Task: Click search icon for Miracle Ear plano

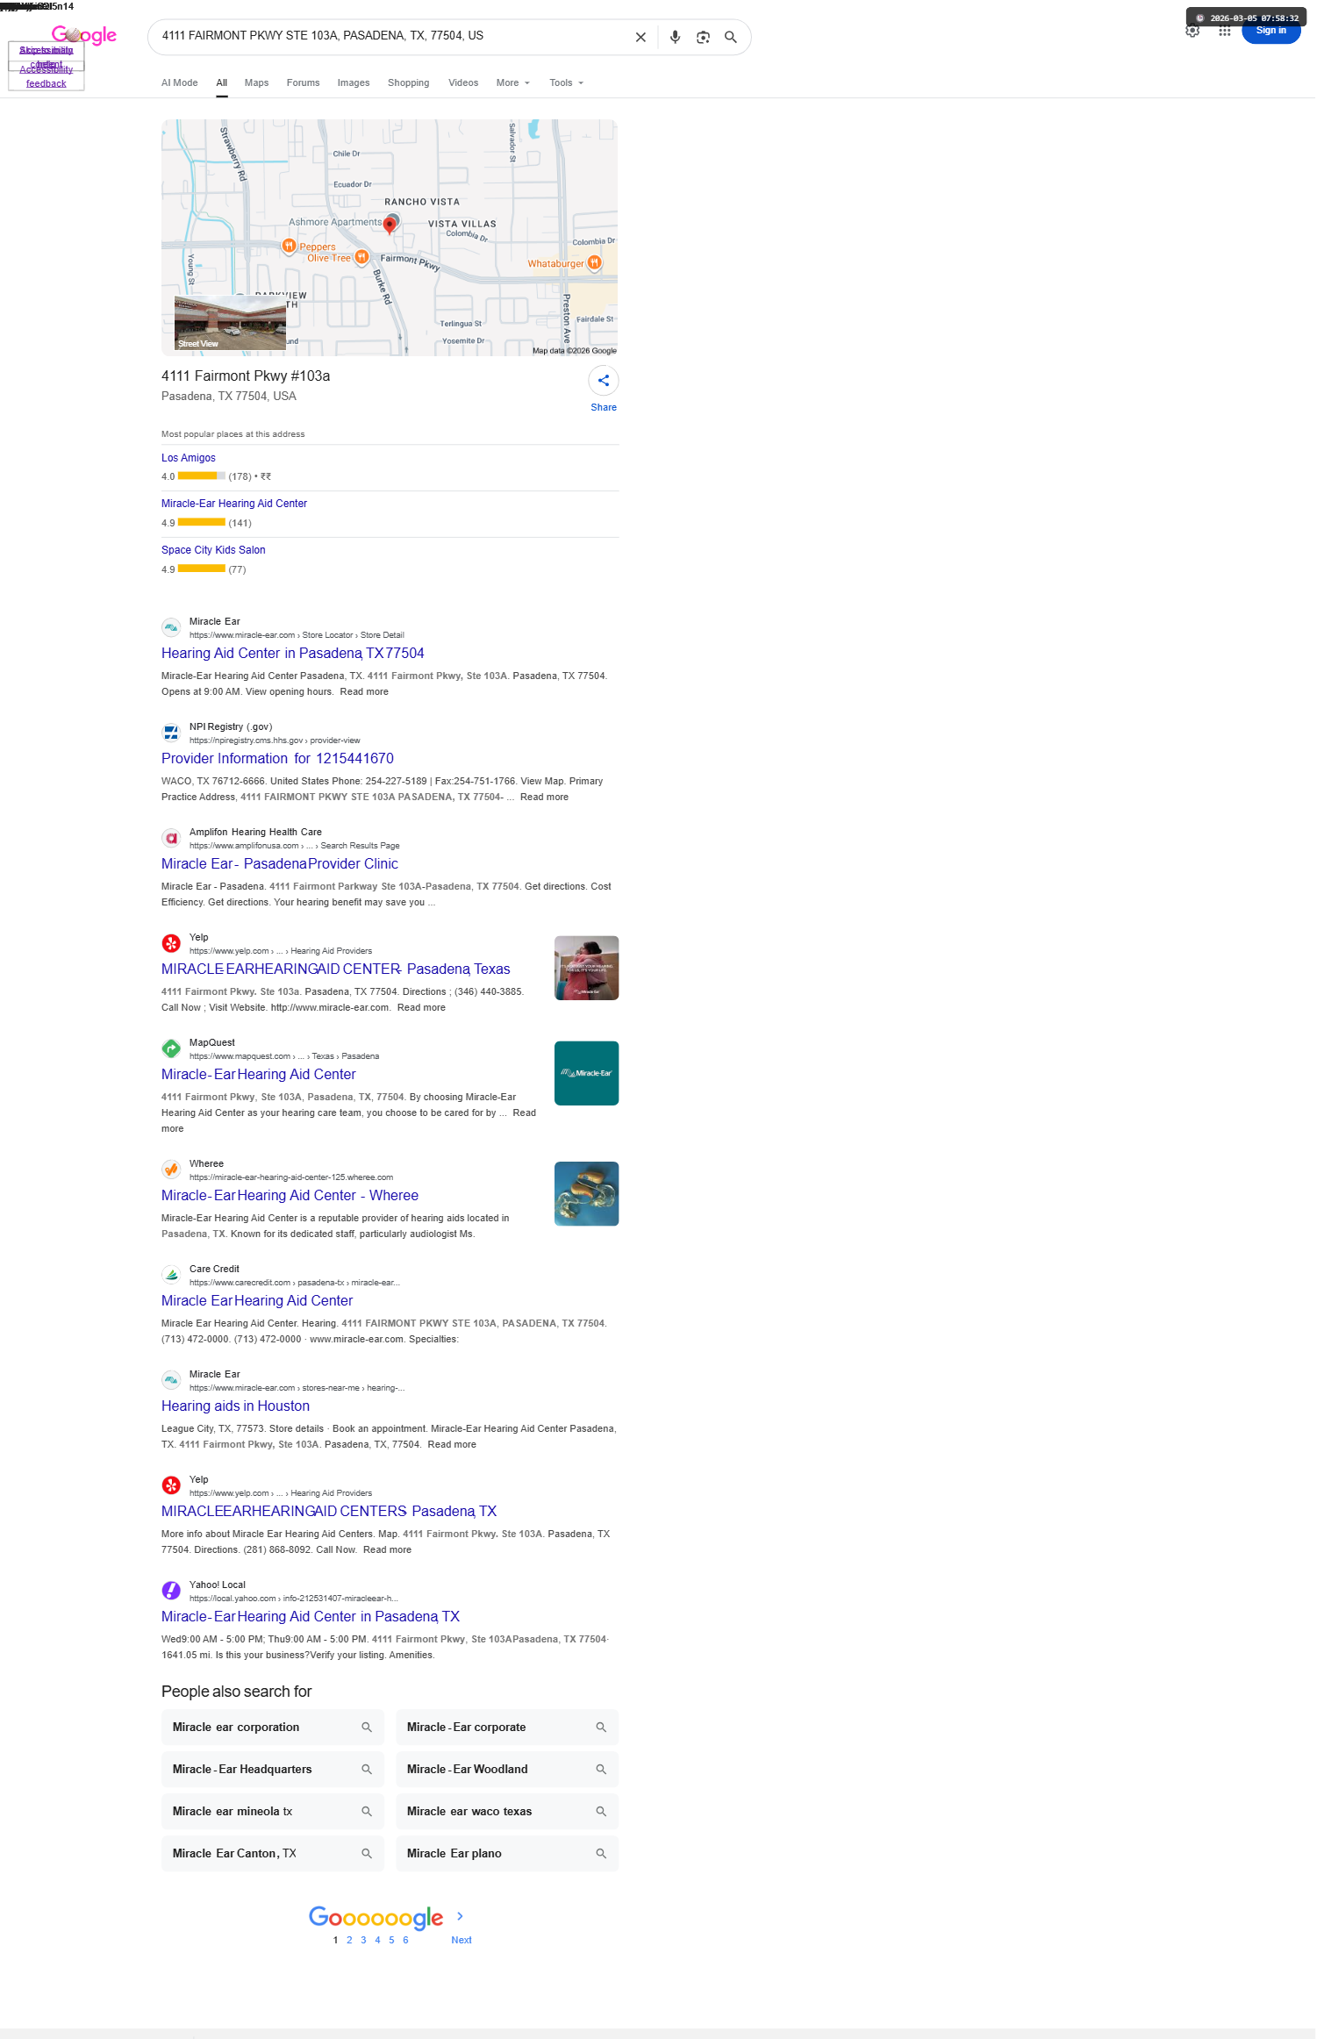Action: [x=601, y=1853]
